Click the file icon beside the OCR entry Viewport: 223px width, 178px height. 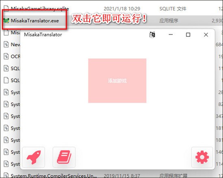coord(6,57)
